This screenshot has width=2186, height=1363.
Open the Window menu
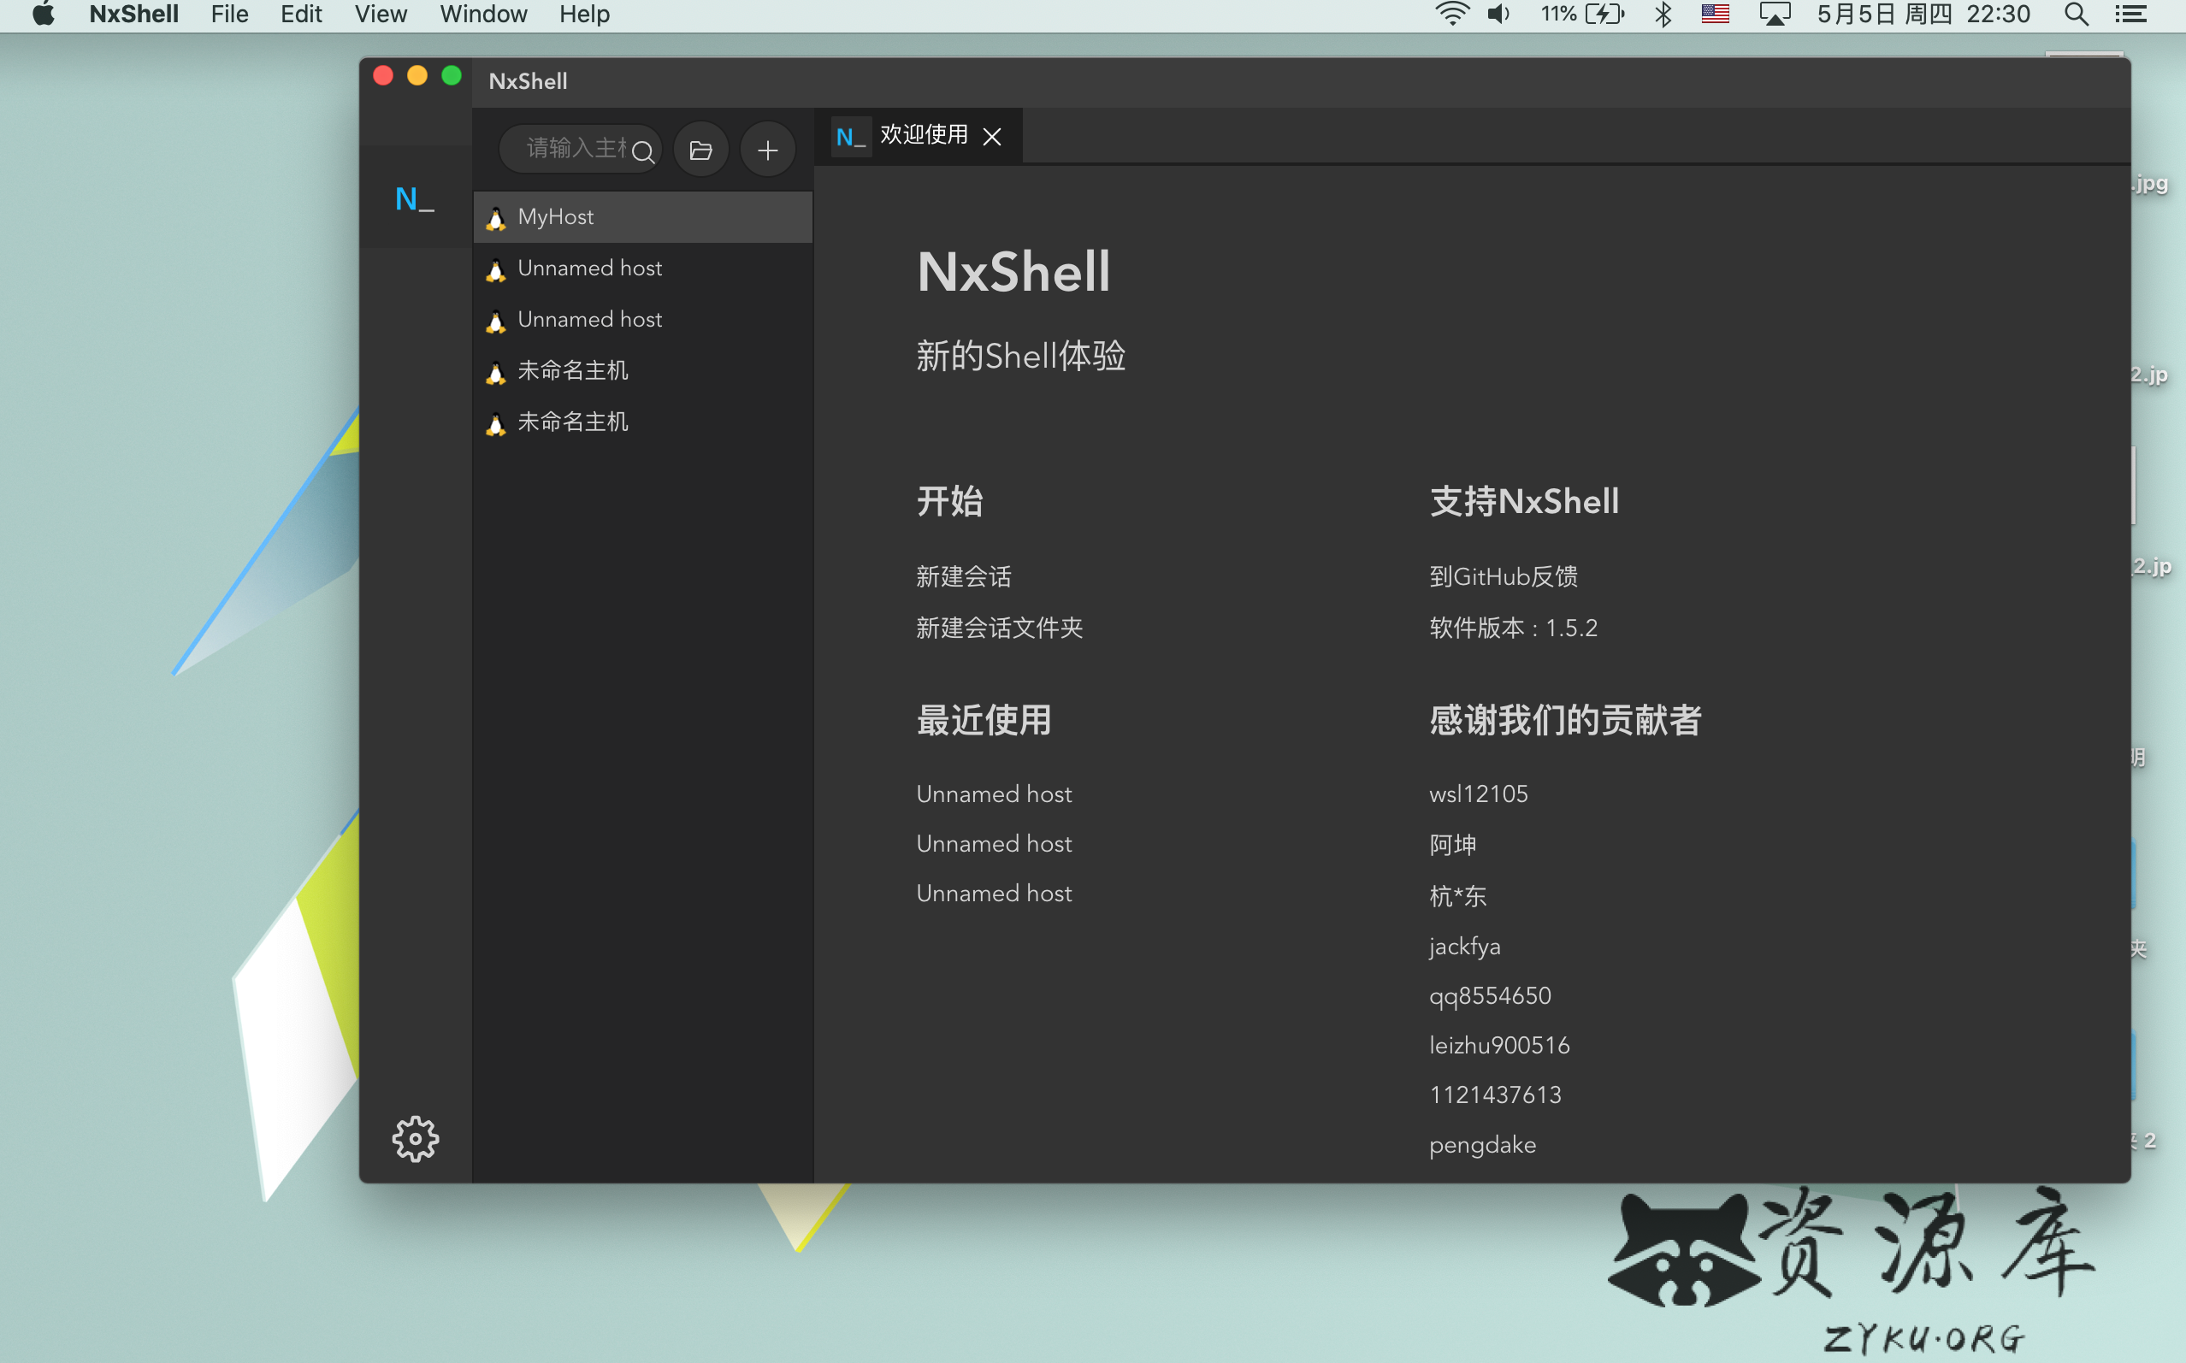click(483, 15)
